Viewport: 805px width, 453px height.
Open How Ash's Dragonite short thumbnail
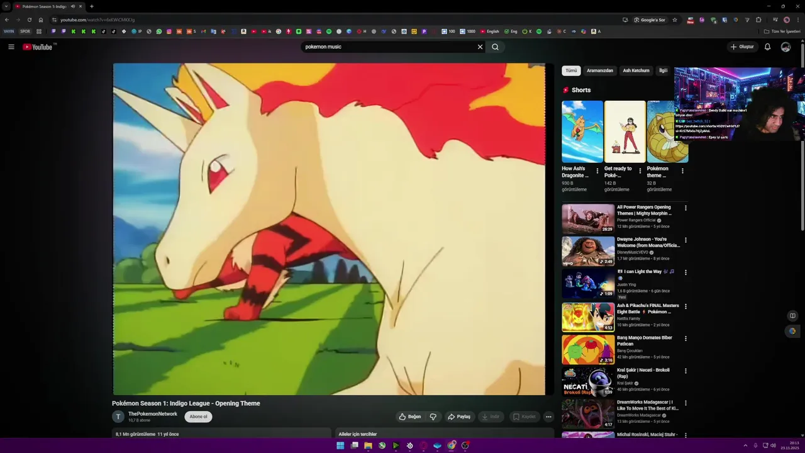pos(582,131)
